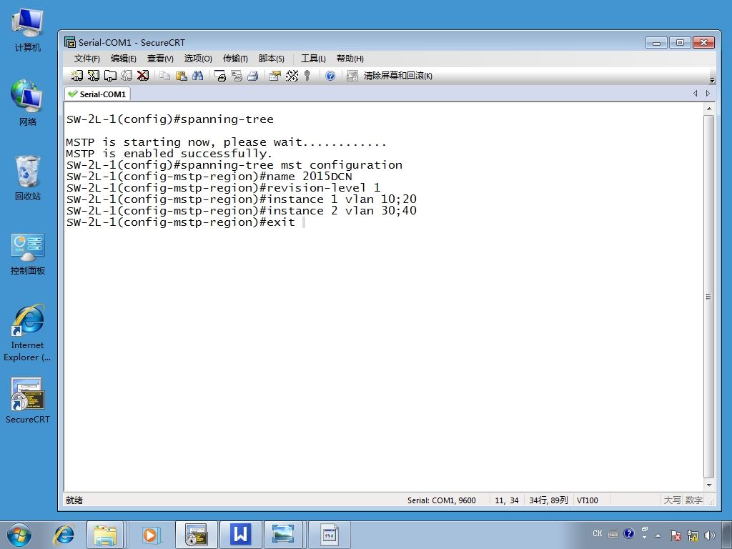Click the blue Help question icon
Image resolution: width=732 pixels, height=549 pixels.
click(x=330, y=75)
